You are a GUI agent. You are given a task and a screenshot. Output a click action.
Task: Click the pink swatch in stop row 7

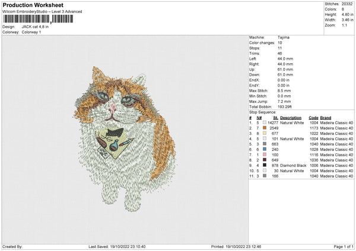click(265, 155)
